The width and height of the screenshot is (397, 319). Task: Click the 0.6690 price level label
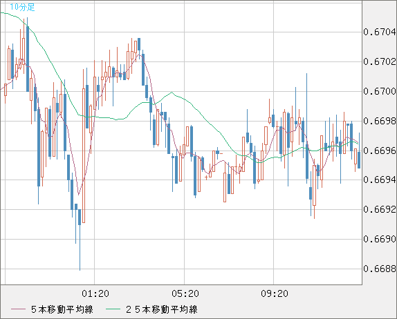(x=380, y=239)
